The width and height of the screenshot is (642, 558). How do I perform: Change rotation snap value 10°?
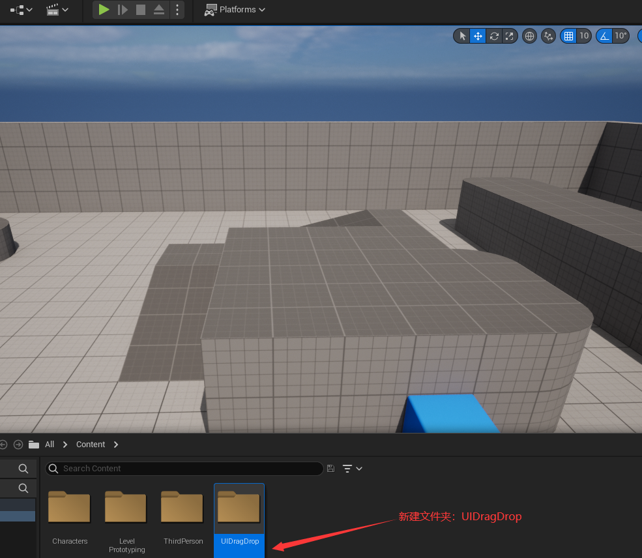tap(620, 36)
